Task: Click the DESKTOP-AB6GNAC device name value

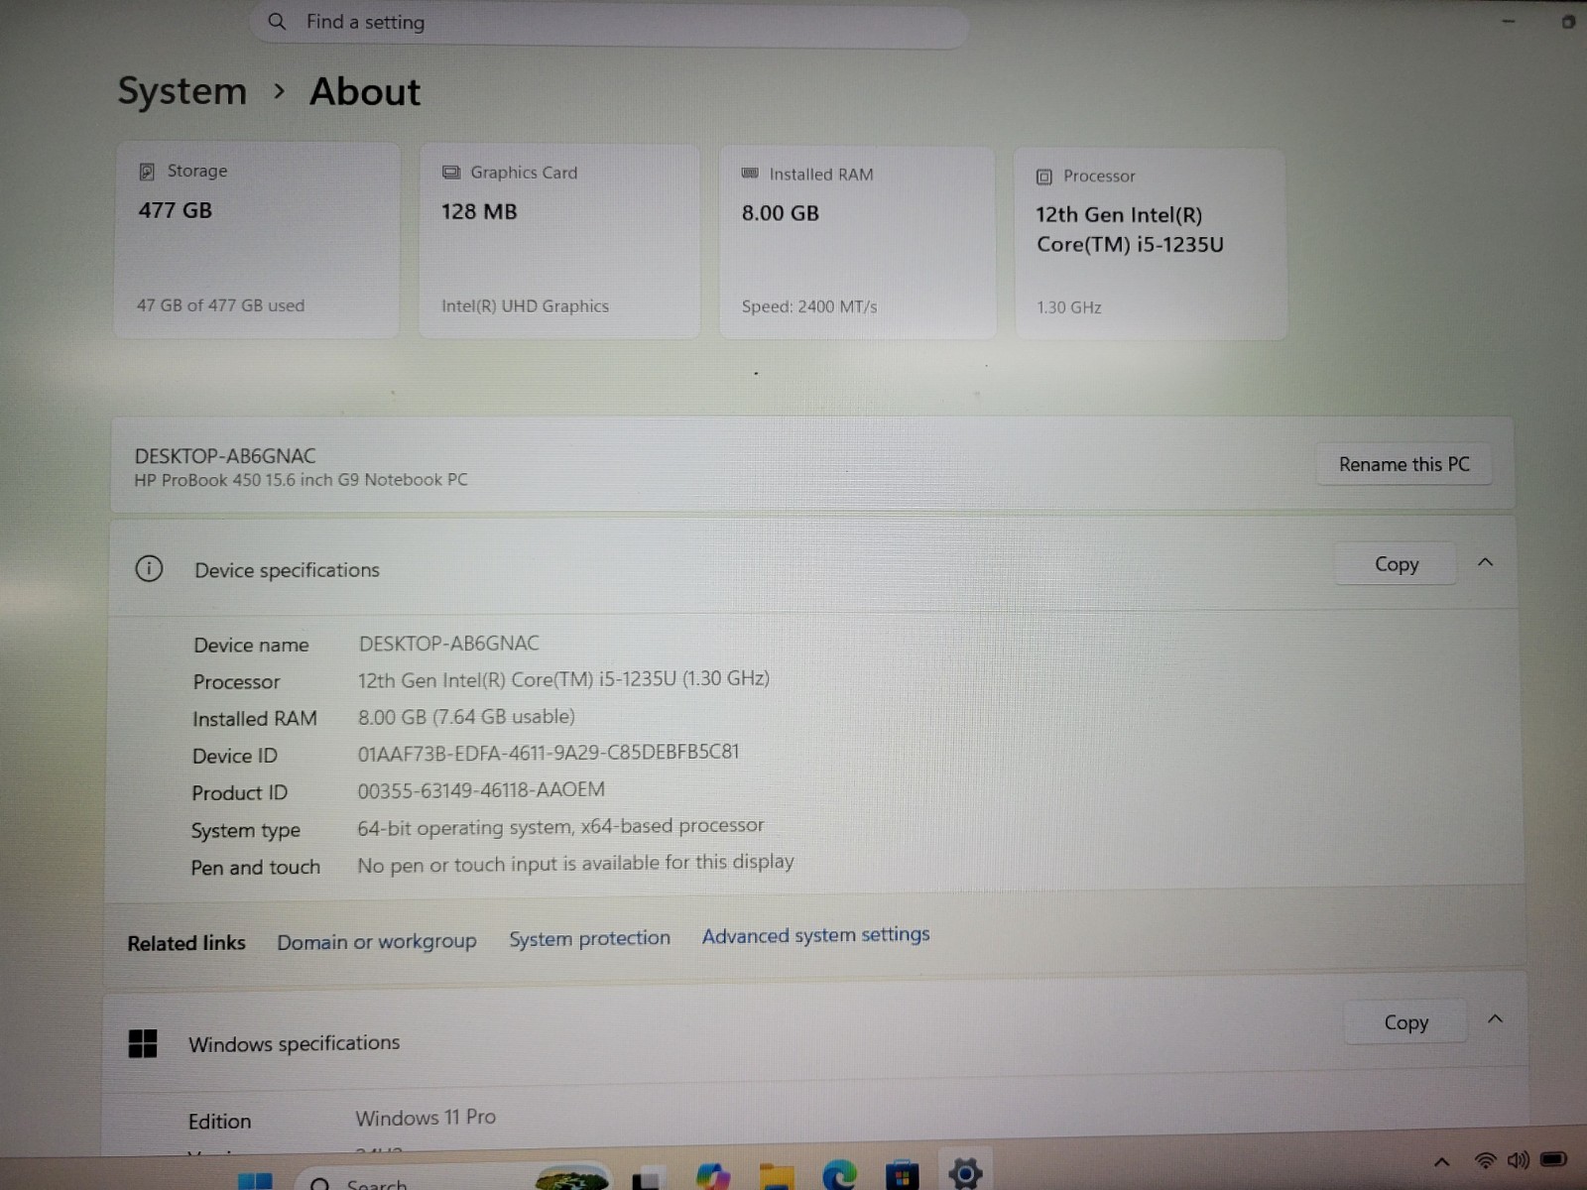Action: 449,644
